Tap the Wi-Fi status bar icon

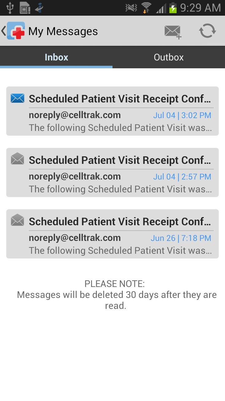coord(146,8)
